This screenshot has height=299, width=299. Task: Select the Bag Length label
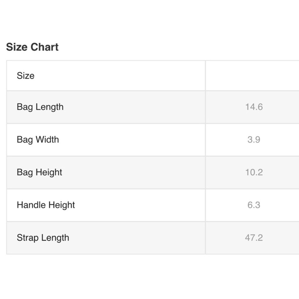(40, 107)
